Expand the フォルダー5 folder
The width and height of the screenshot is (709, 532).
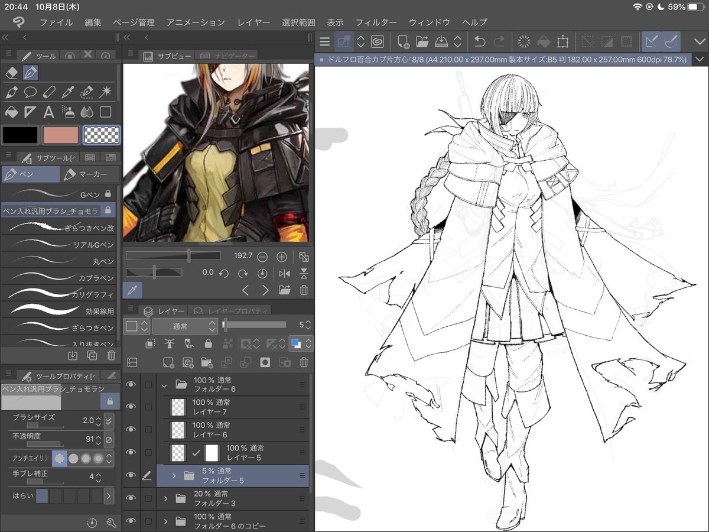[x=174, y=475]
